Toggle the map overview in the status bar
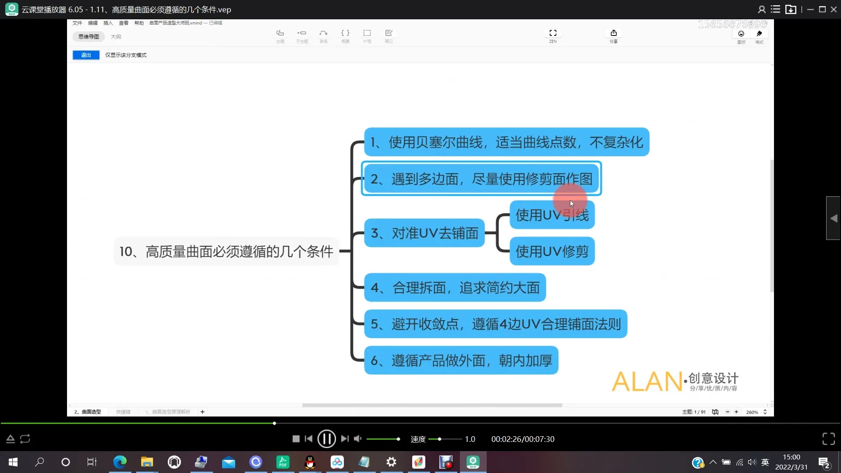Image resolution: width=841 pixels, height=473 pixels. point(715,412)
